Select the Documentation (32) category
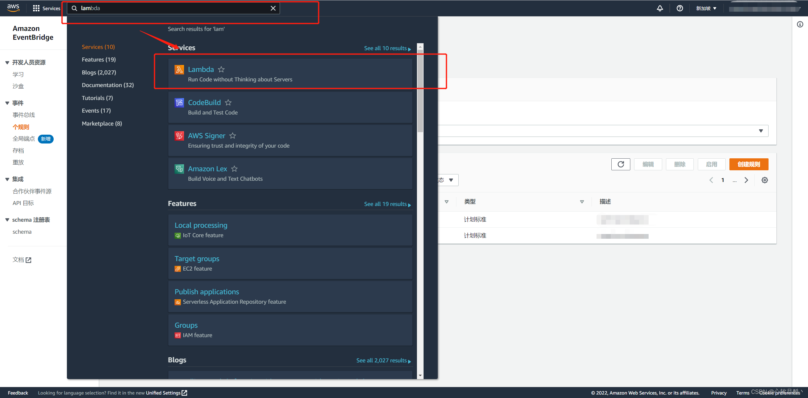 pyautogui.click(x=108, y=85)
